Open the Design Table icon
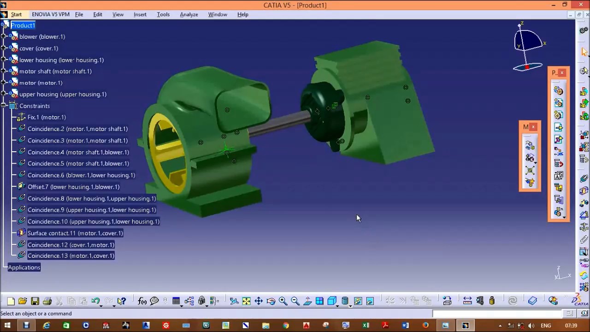Viewport: 590px width, 332px height. click(x=176, y=301)
